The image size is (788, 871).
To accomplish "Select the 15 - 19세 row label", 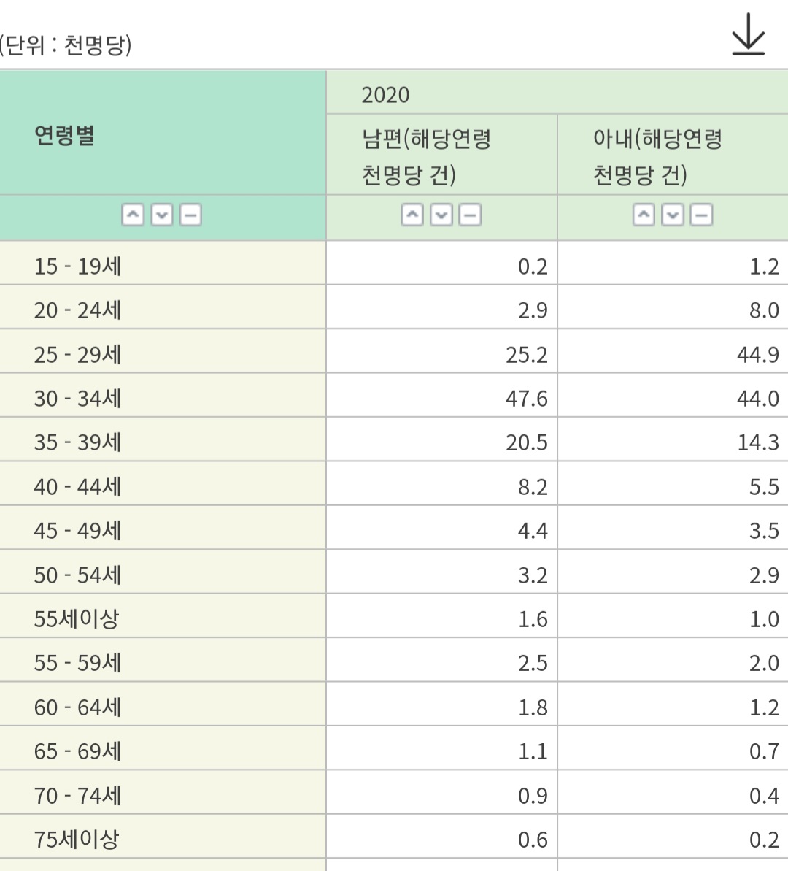I will coord(77,266).
